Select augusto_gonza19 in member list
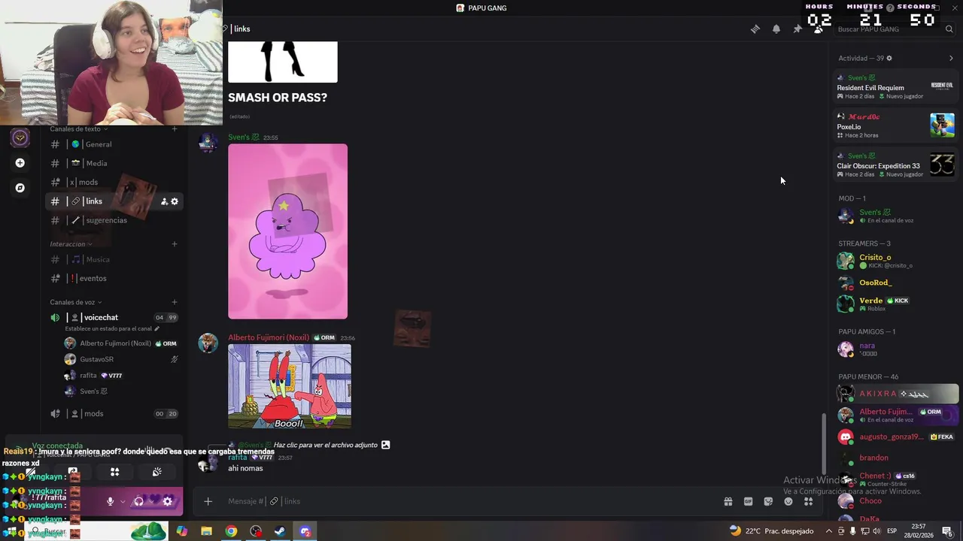 coord(895,437)
